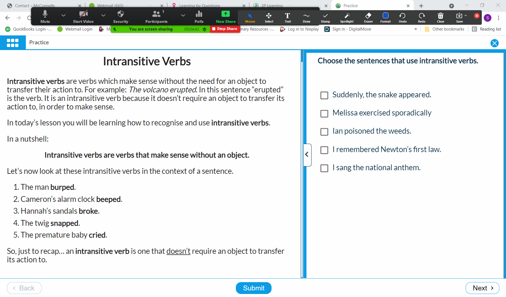The image size is (506, 297).
Task: Submit the selected answers
Action: pyautogui.click(x=253, y=288)
